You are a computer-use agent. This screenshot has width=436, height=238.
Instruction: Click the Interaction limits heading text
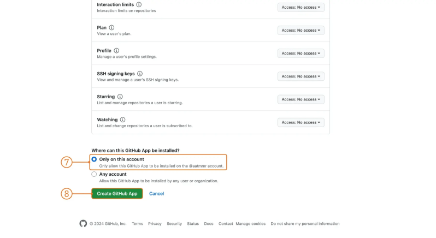pyautogui.click(x=115, y=4)
